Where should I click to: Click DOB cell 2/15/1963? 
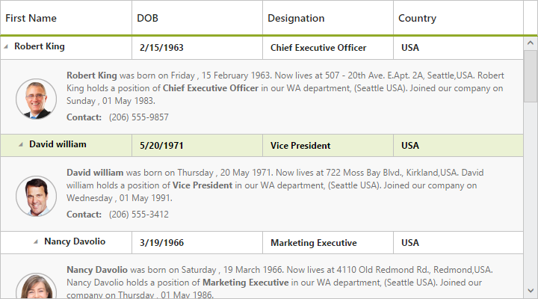[x=161, y=48]
